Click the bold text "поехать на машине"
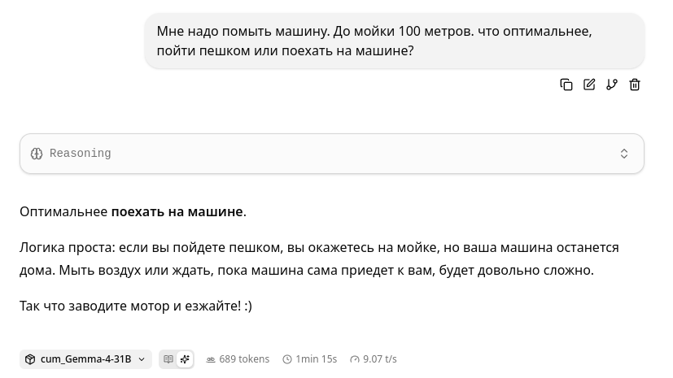 point(177,211)
